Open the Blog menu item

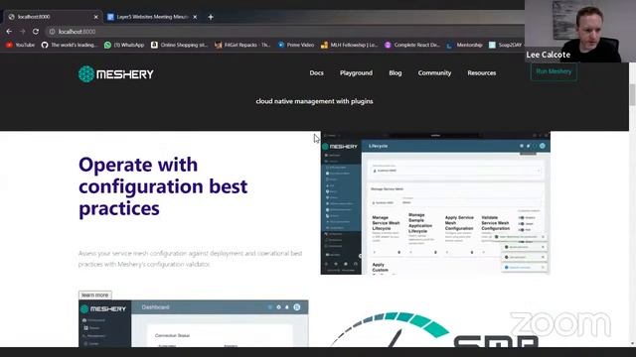pos(396,72)
